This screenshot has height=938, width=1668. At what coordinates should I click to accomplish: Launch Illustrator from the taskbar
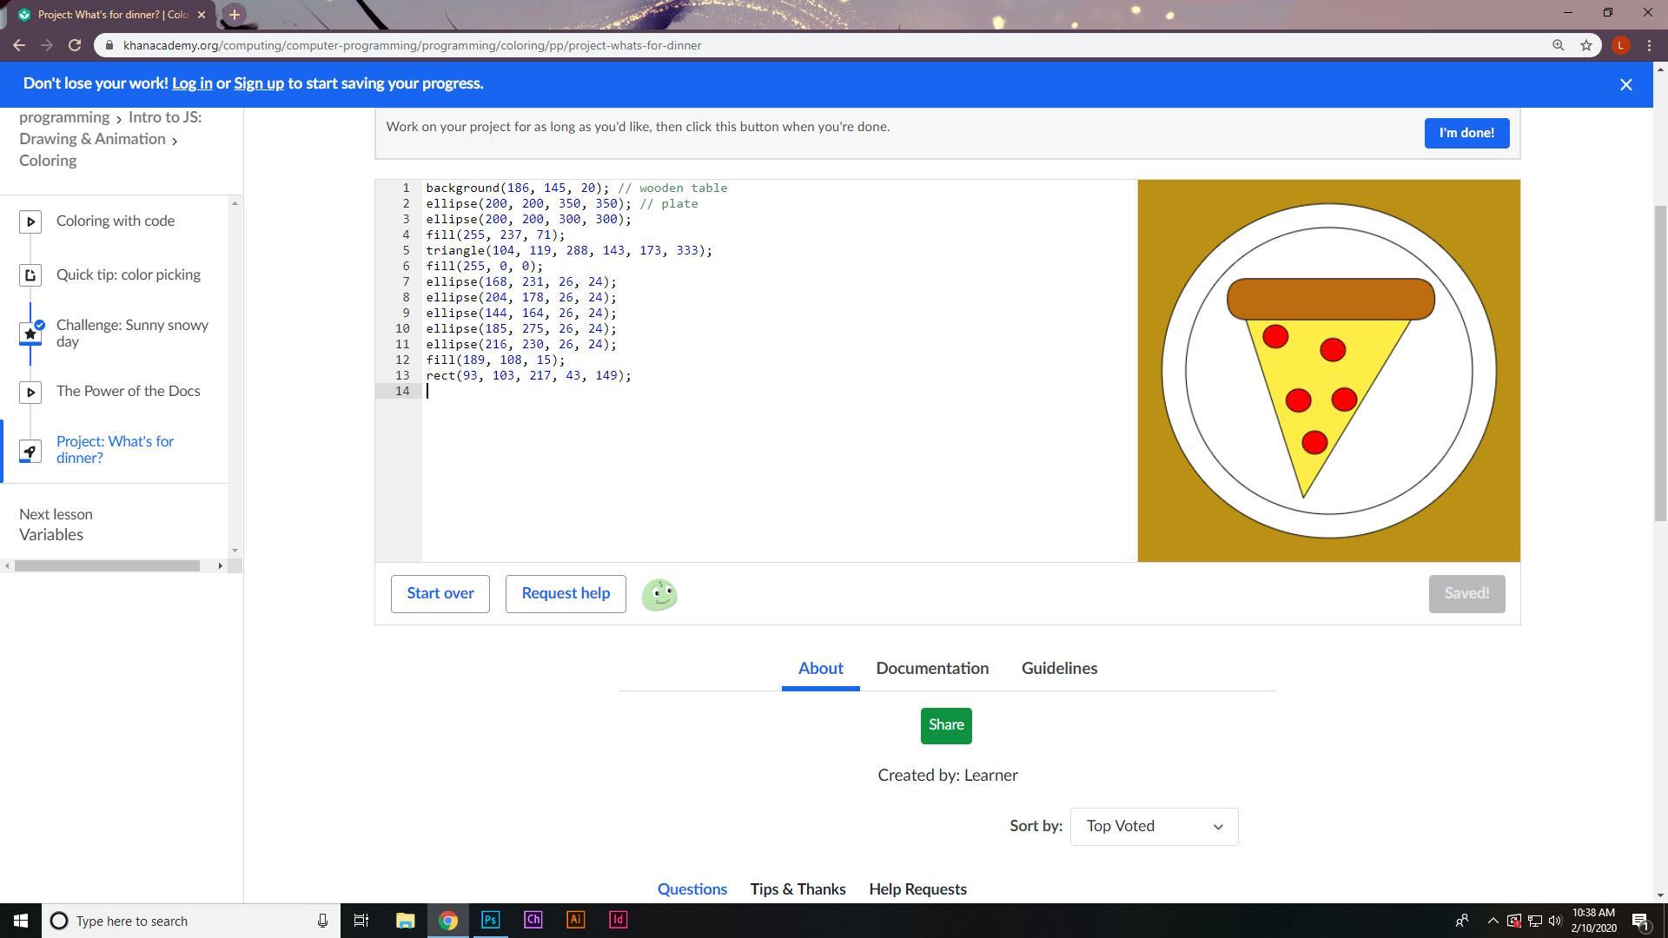coord(575,920)
